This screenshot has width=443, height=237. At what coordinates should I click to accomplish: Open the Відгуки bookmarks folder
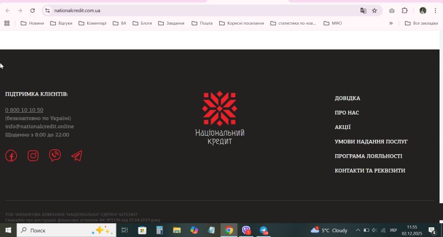click(x=61, y=23)
